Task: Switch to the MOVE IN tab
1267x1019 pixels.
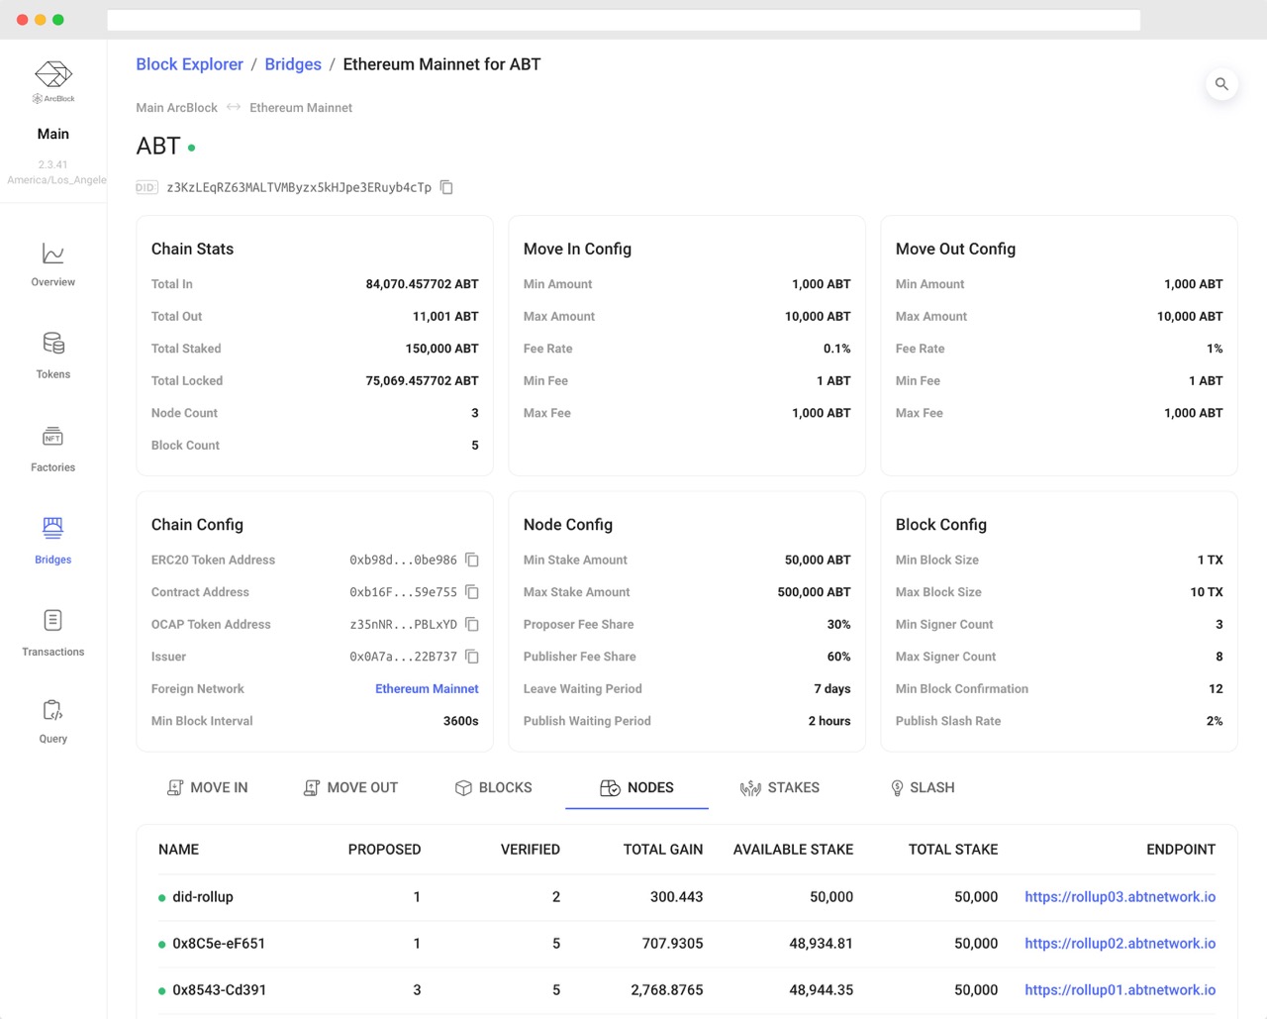Action: tap(208, 787)
